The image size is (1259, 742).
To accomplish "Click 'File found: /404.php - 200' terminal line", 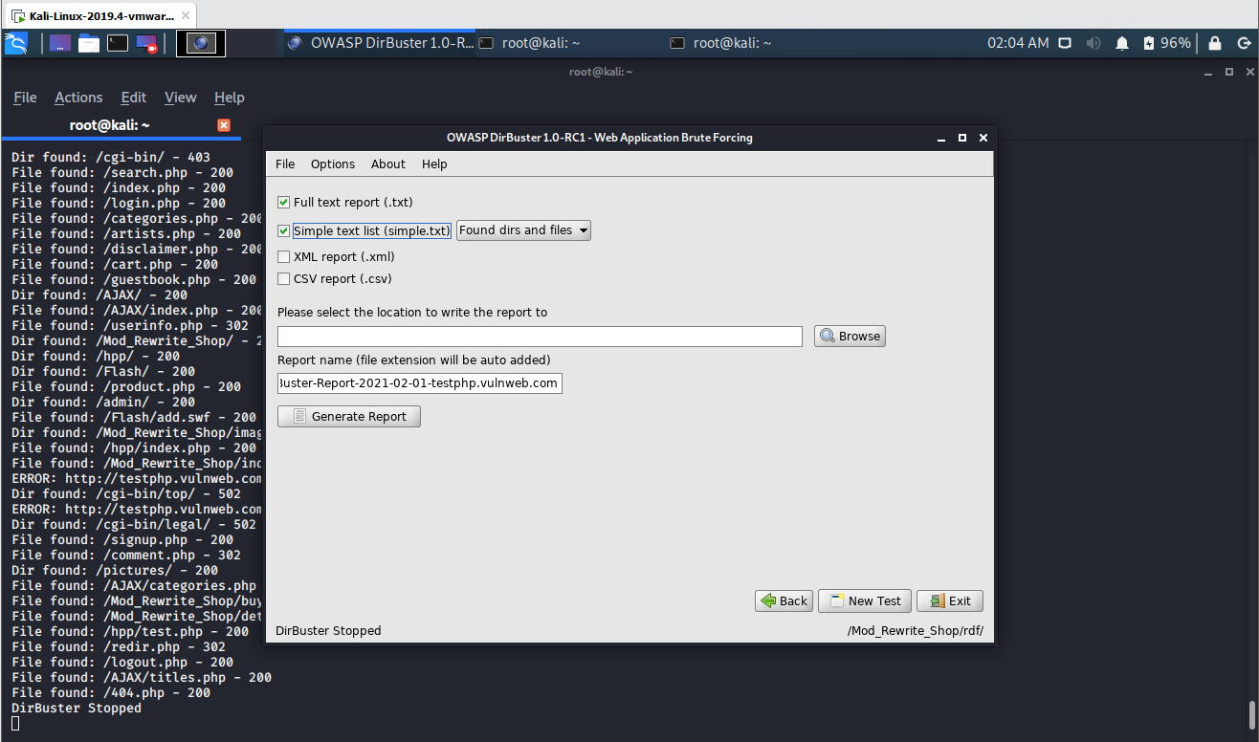I will (x=111, y=693).
